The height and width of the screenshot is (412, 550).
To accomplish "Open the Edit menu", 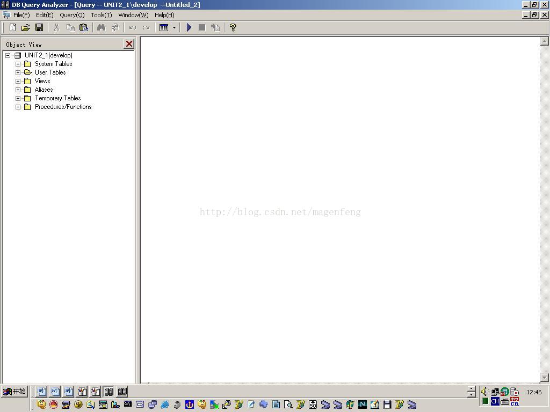I will tap(45, 15).
